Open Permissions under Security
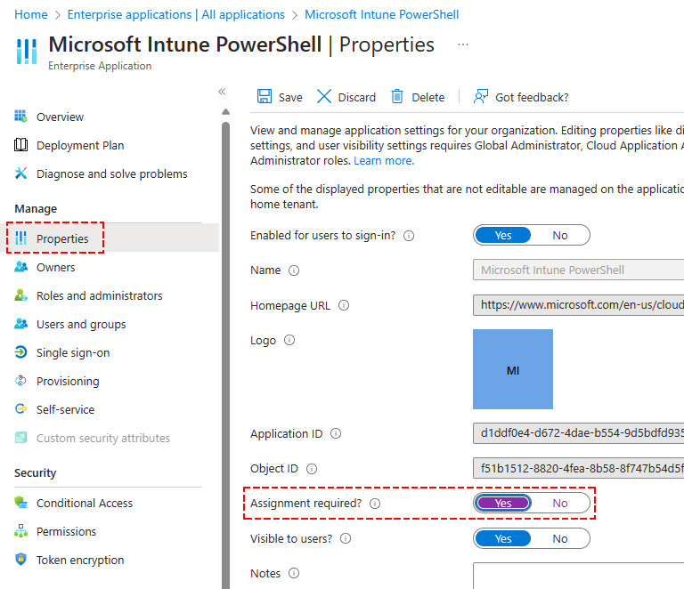This screenshot has width=684, height=589. point(66,531)
